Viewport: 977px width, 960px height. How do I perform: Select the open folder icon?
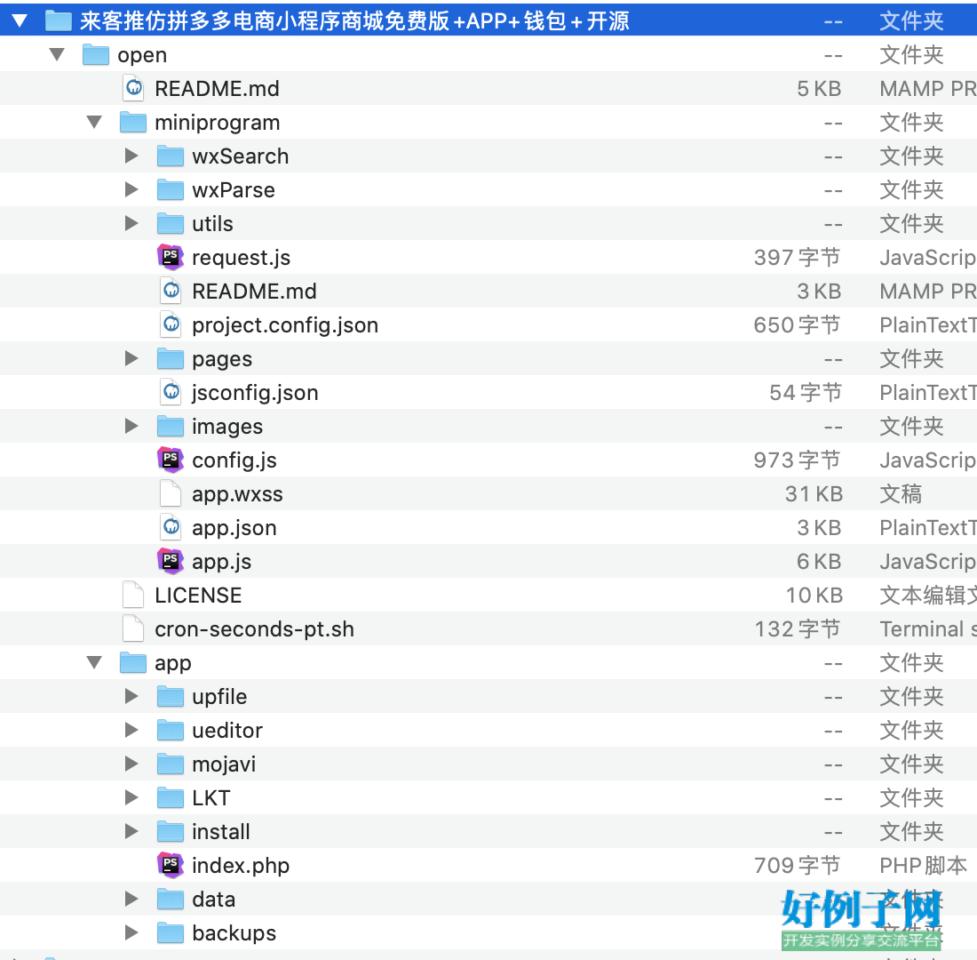coord(96,55)
